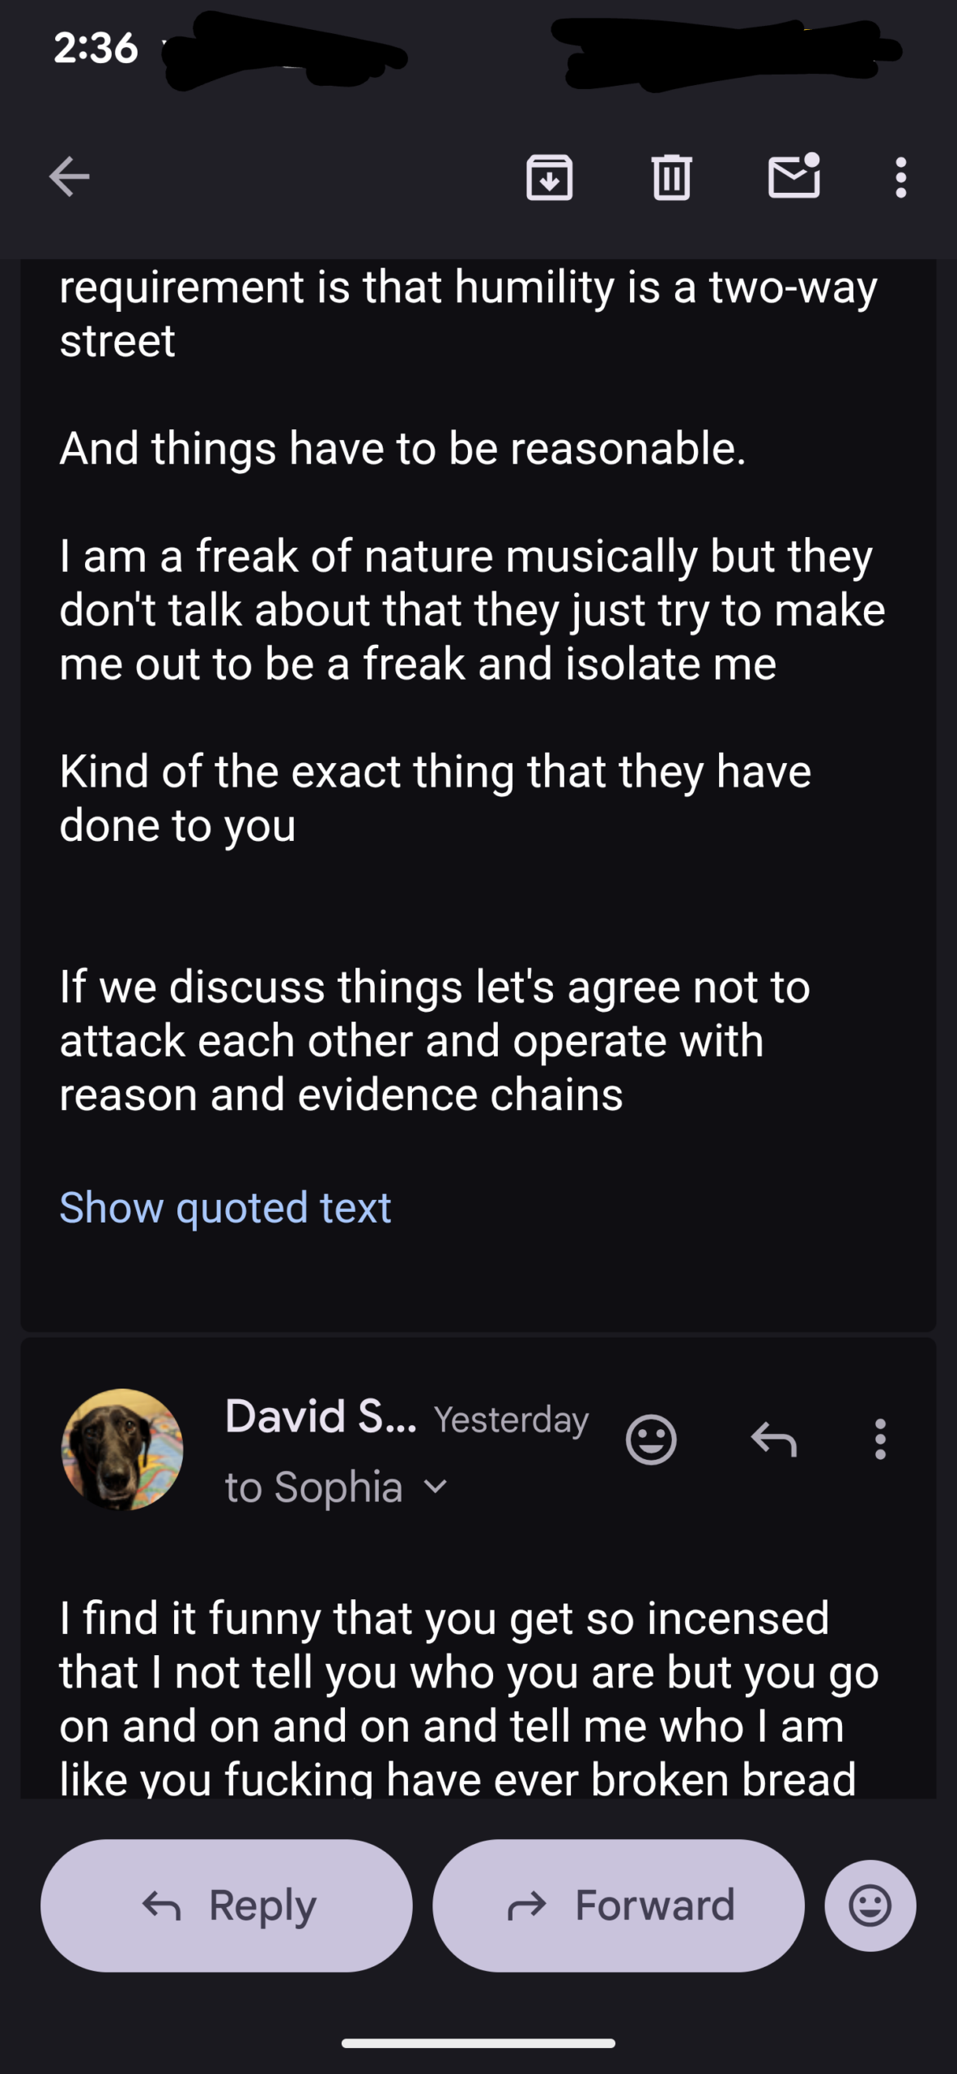The image size is (957, 2074).
Task: Delete the email with trash icon
Action: pos(671,177)
